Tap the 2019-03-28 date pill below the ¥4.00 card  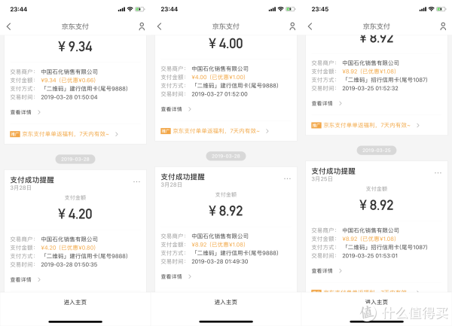(x=226, y=156)
